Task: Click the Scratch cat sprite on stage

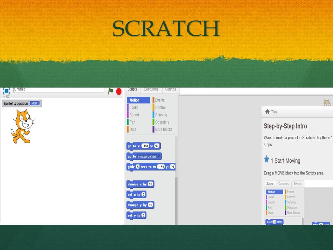Action: coord(22,126)
